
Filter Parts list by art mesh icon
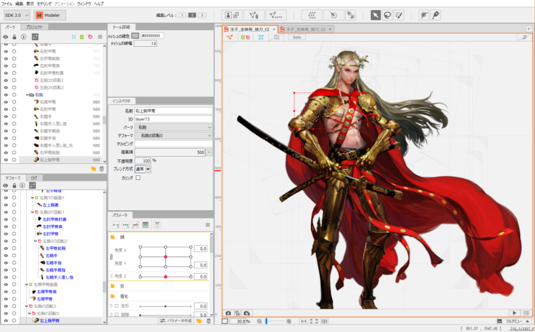coord(74,37)
